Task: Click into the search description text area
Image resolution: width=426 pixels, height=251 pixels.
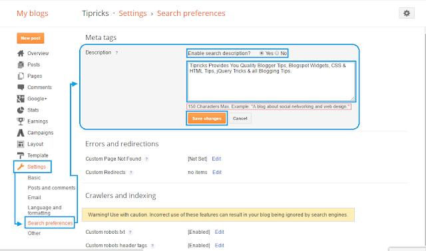Action: click(x=271, y=82)
